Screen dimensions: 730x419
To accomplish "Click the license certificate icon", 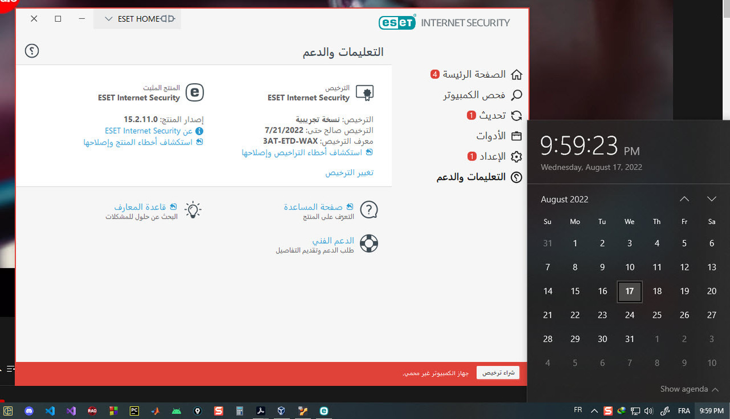I will click(x=365, y=92).
